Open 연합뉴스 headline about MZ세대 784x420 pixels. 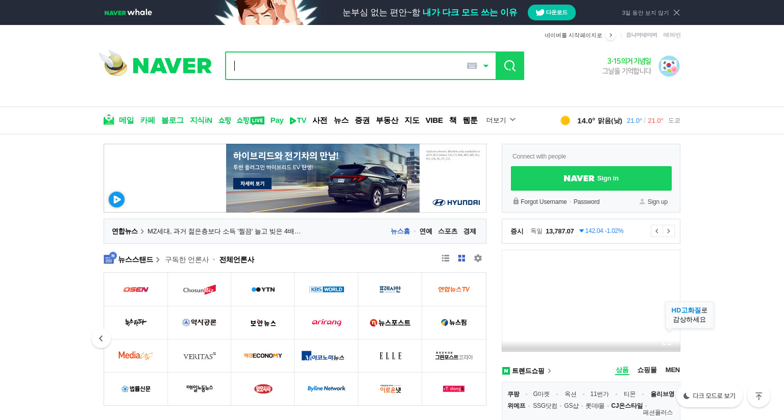pyautogui.click(x=224, y=231)
